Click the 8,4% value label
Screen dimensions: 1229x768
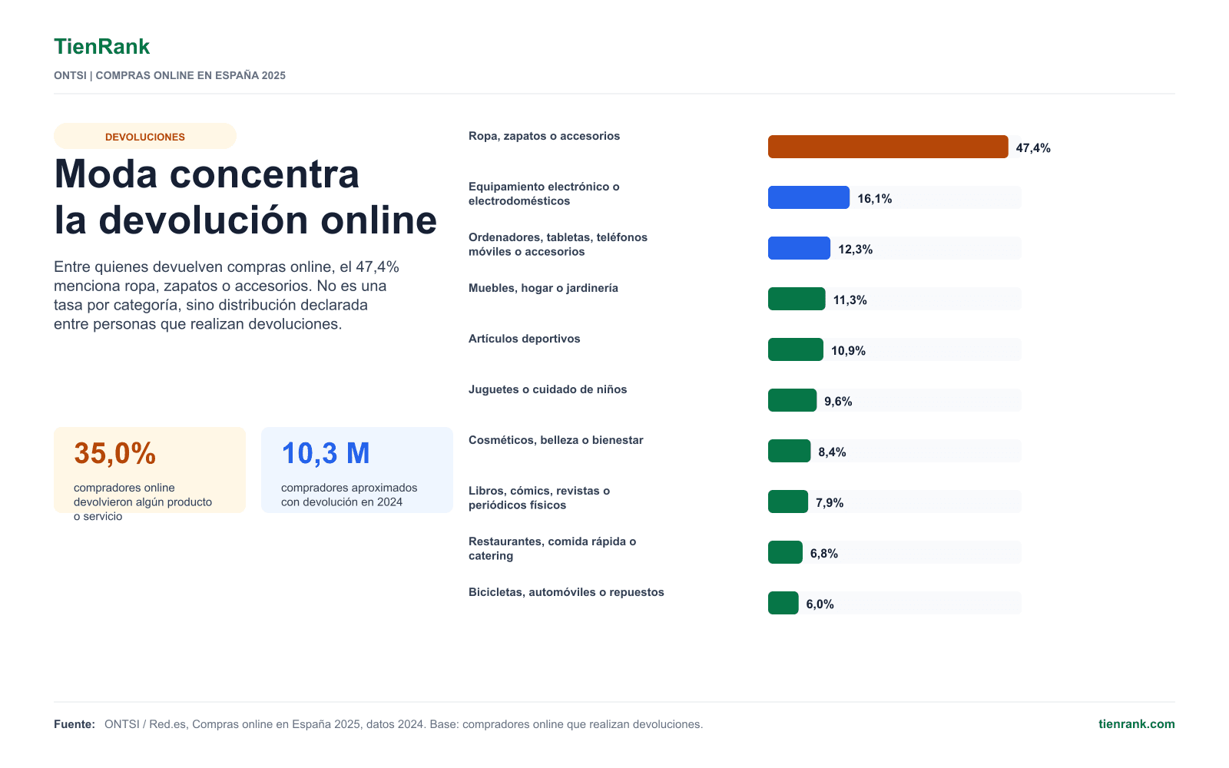[832, 452]
